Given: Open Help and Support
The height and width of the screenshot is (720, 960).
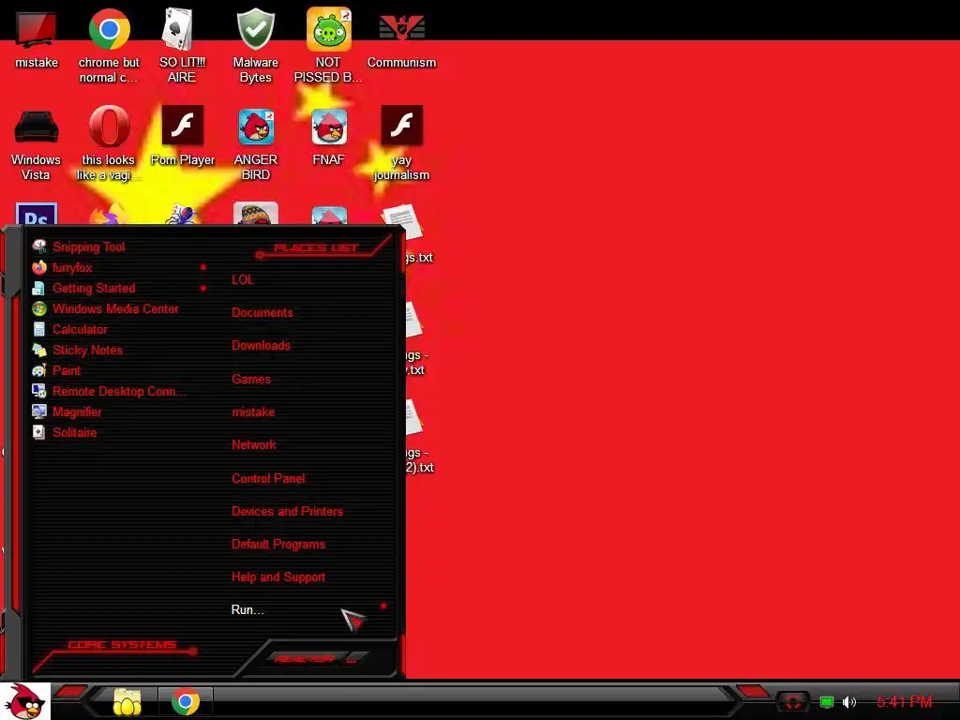Looking at the screenshot, I should pyautogui.click(x=277, y=577).
